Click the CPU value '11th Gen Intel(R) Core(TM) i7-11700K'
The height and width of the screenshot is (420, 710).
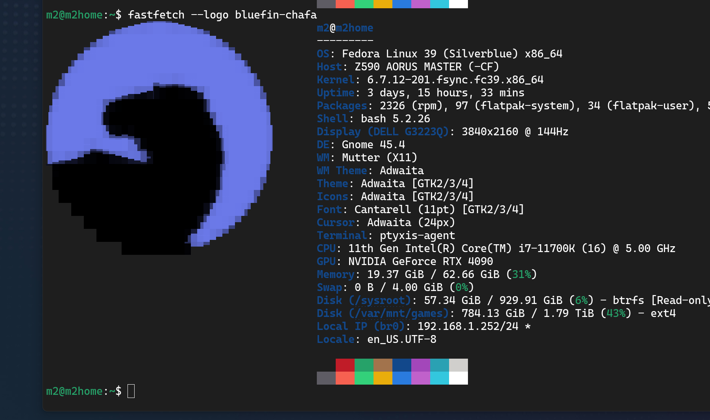coord(462,249)
